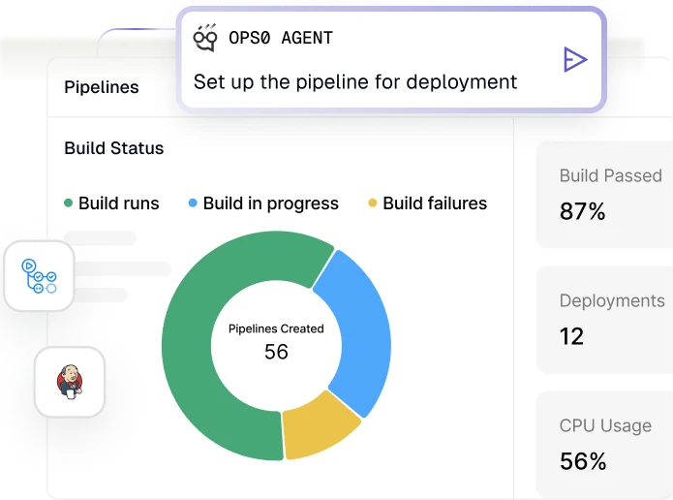Toggle the Build runs legend label

pyautogui.click(x=118, y=203)
